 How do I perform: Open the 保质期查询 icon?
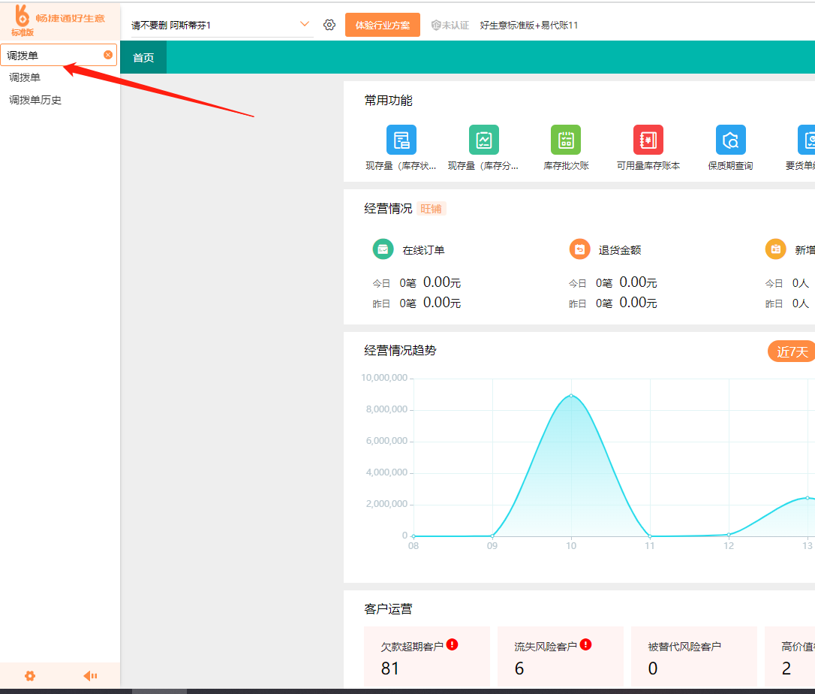730,140
